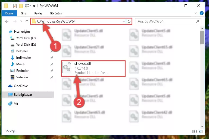
Task: Click the folder icon in the title bar
Action: tap(6, 6)
